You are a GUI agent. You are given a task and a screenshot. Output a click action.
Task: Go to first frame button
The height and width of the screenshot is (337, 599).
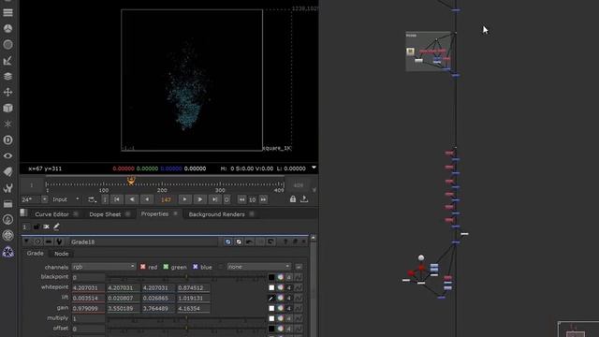(x=117, y=199)
